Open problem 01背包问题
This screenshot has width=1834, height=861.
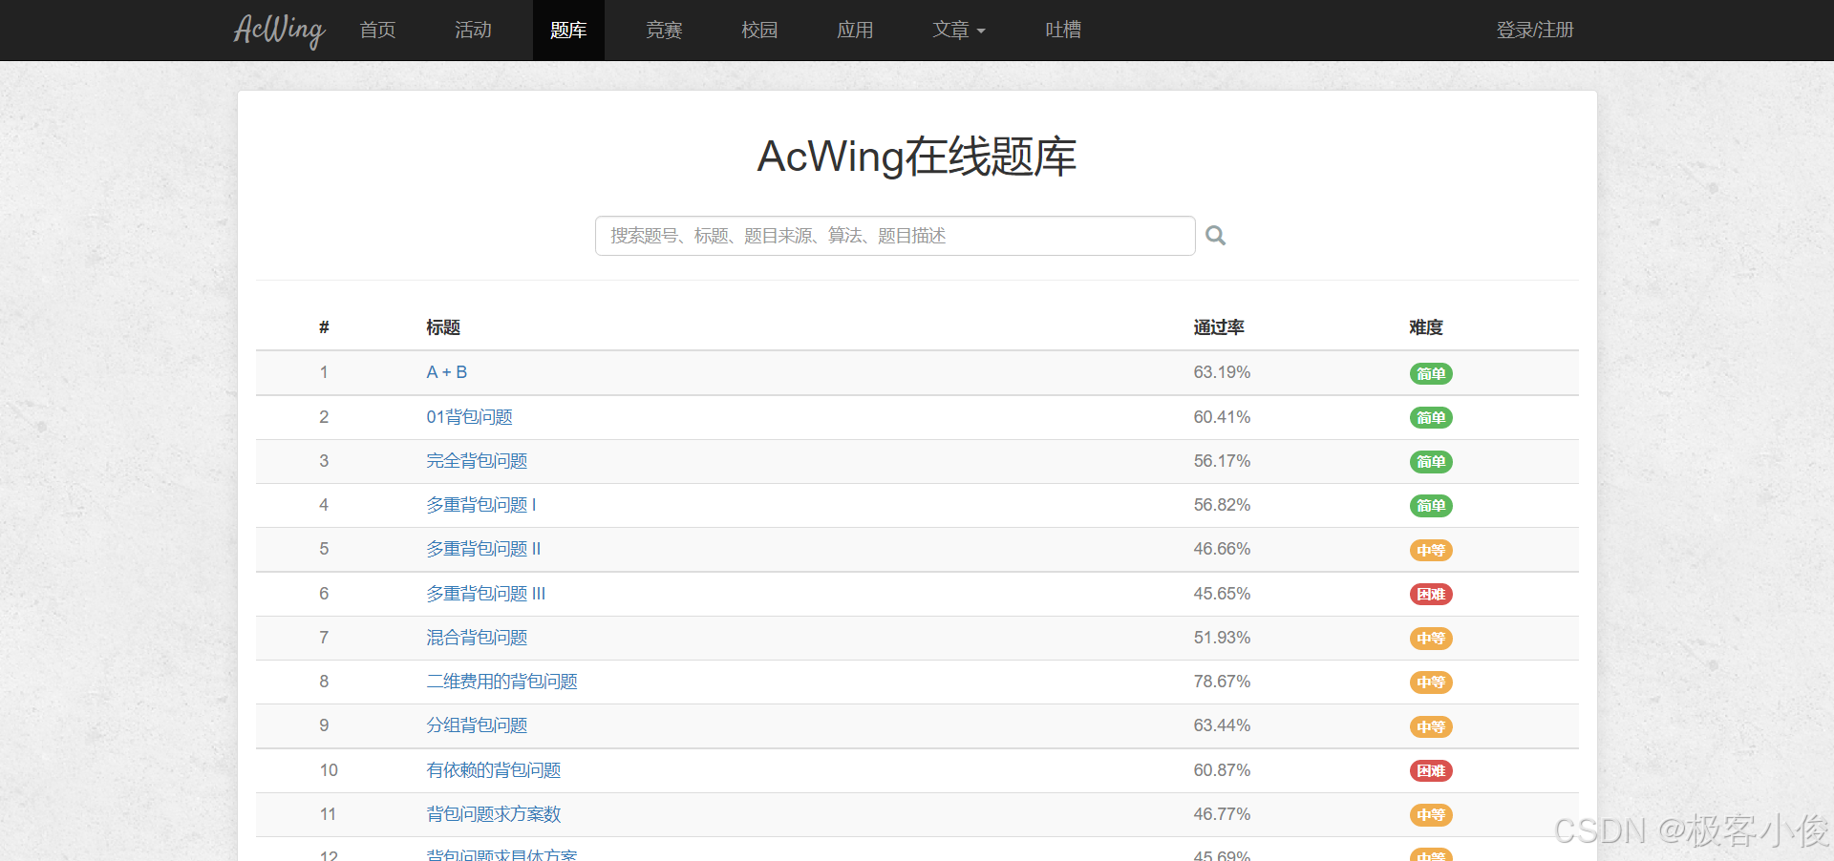[469, 417]
